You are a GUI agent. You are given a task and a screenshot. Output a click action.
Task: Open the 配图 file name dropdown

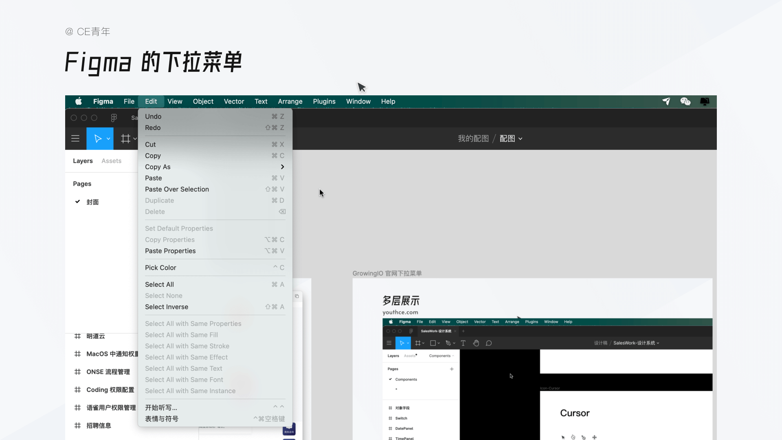[x=511, y=139]
